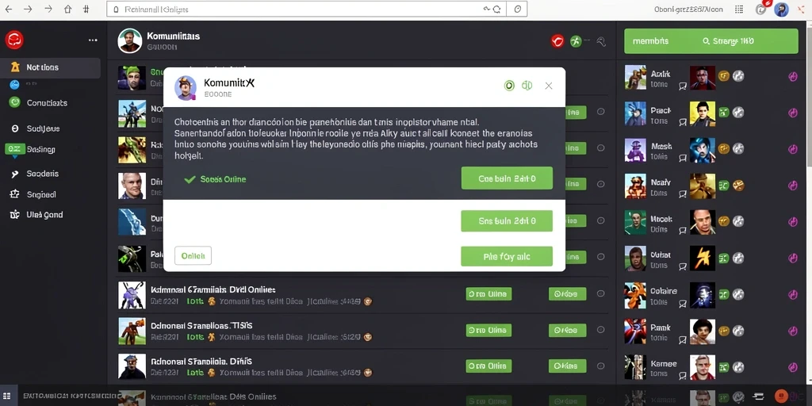This screenshot has width=812, height=406.
Task: Select the radio circle in Kdmonal row
Action: tap(601, 293)
